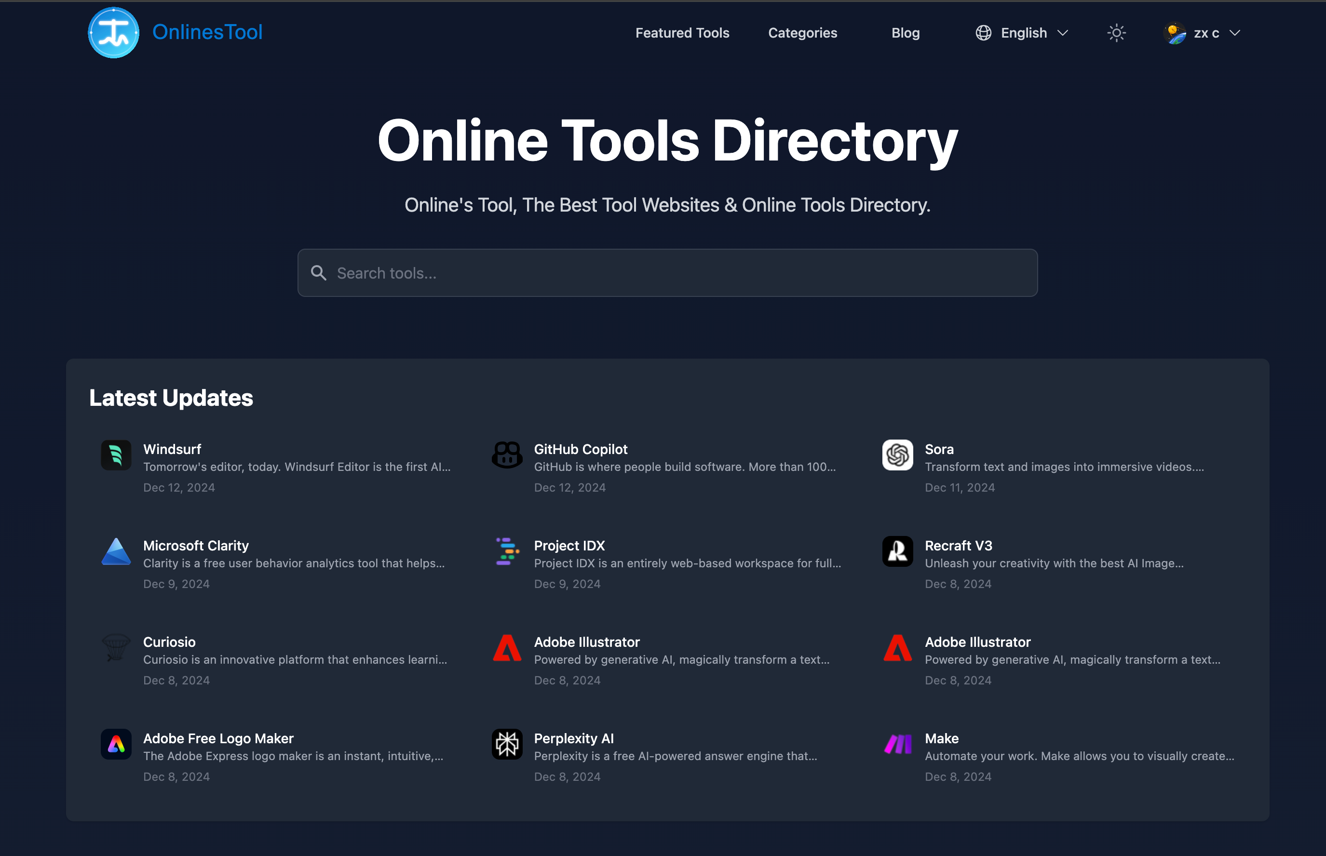Click the Online Tools Directory headline
Image resolution: width=1326 pixels, height=856 pixels.
667,141
